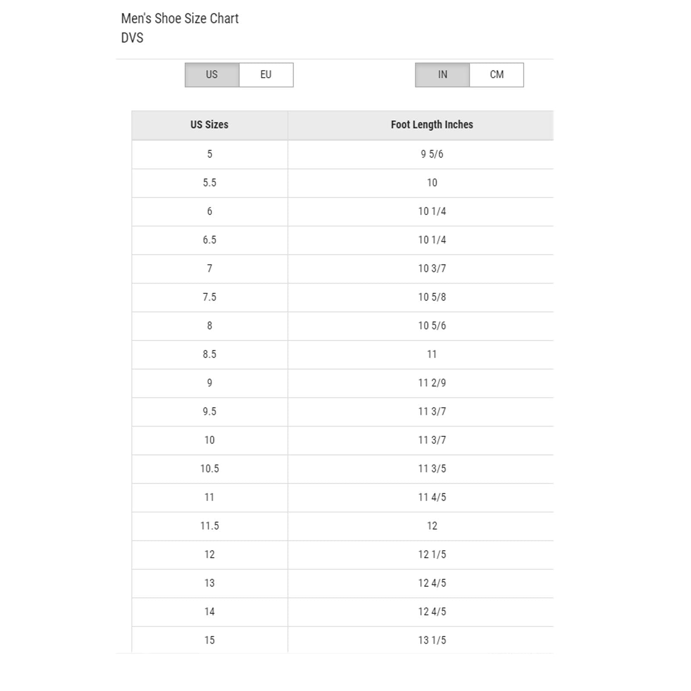Click the 11 2/9 foot length cell

(431, 383)
